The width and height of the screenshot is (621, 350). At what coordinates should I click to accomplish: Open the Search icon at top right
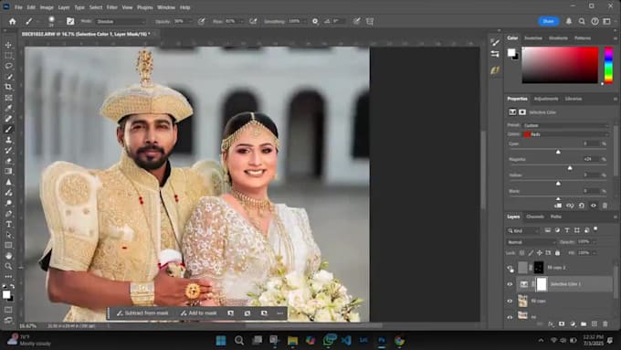(582, 21)
